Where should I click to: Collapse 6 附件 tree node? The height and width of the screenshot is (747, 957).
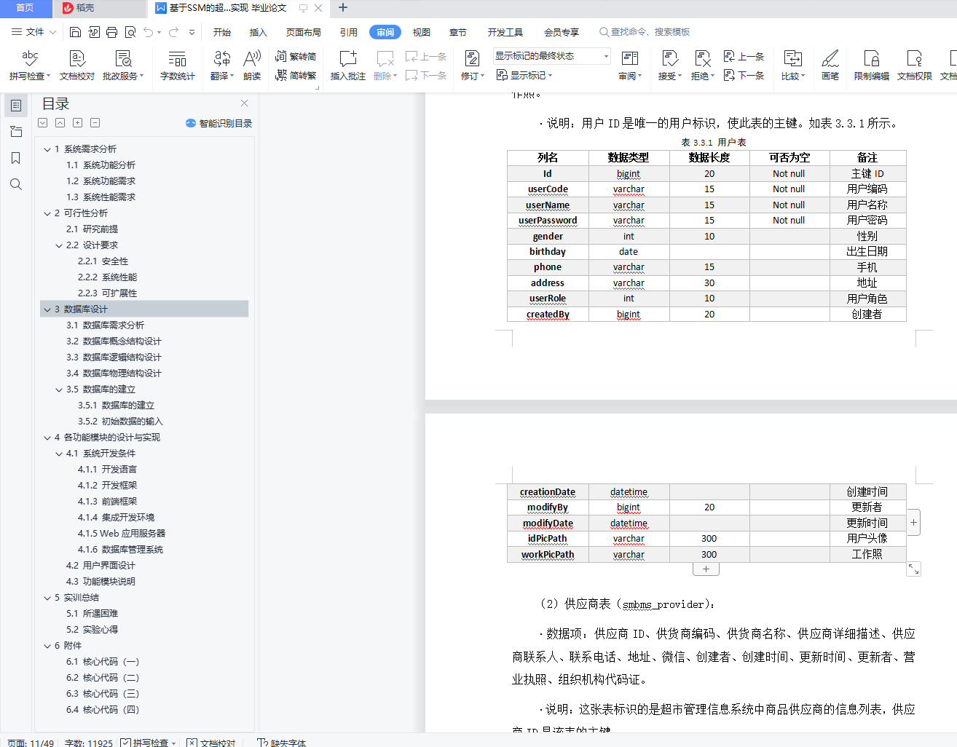coord(47,646)
